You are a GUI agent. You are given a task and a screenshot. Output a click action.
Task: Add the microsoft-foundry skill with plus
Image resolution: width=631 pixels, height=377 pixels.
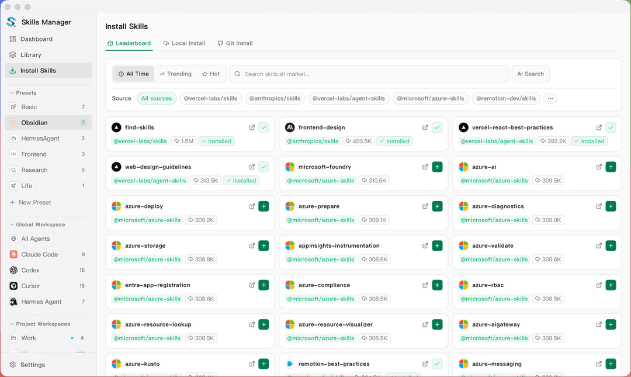pos(438,167)
